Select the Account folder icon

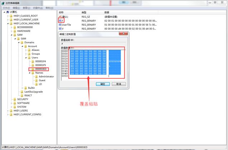tap(25, 46)
